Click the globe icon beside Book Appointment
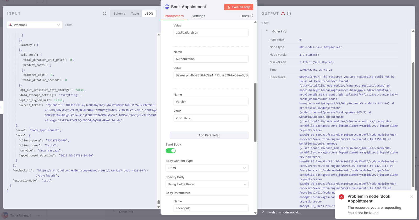This screenshot has height=220, width=419. [x=167, y=7]
